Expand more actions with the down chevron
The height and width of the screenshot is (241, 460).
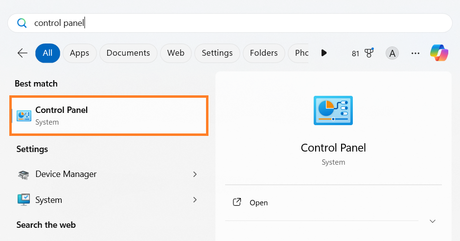coord(432,221)
